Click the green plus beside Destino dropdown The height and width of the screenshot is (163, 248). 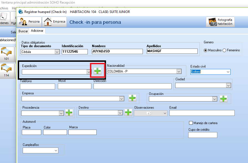click(128, 113)
